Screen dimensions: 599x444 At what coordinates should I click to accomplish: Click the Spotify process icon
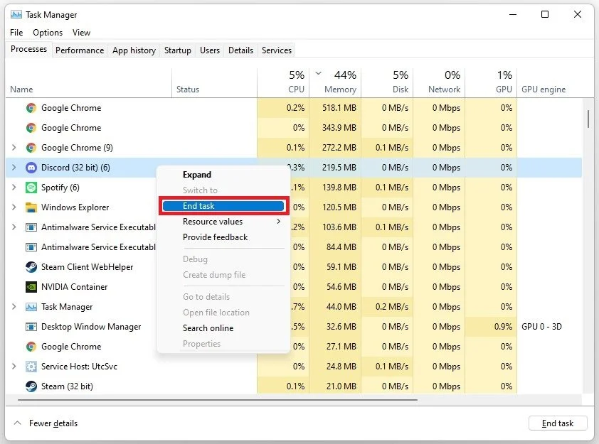click(31, 188)
